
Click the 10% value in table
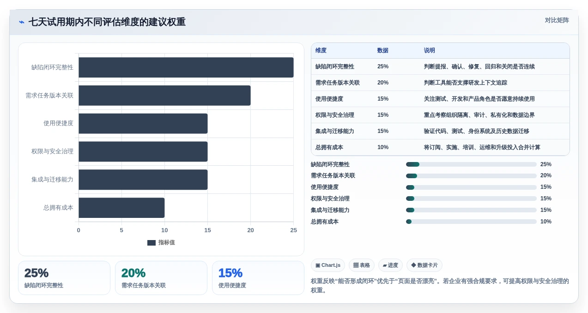tap(383, 147)
